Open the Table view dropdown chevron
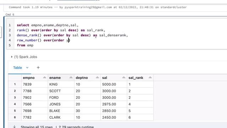 click(27, 68)
